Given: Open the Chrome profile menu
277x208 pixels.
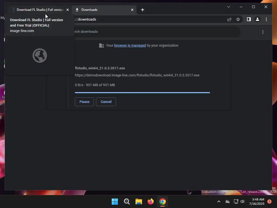Looking at the screenshot, I should click(258, 19).
